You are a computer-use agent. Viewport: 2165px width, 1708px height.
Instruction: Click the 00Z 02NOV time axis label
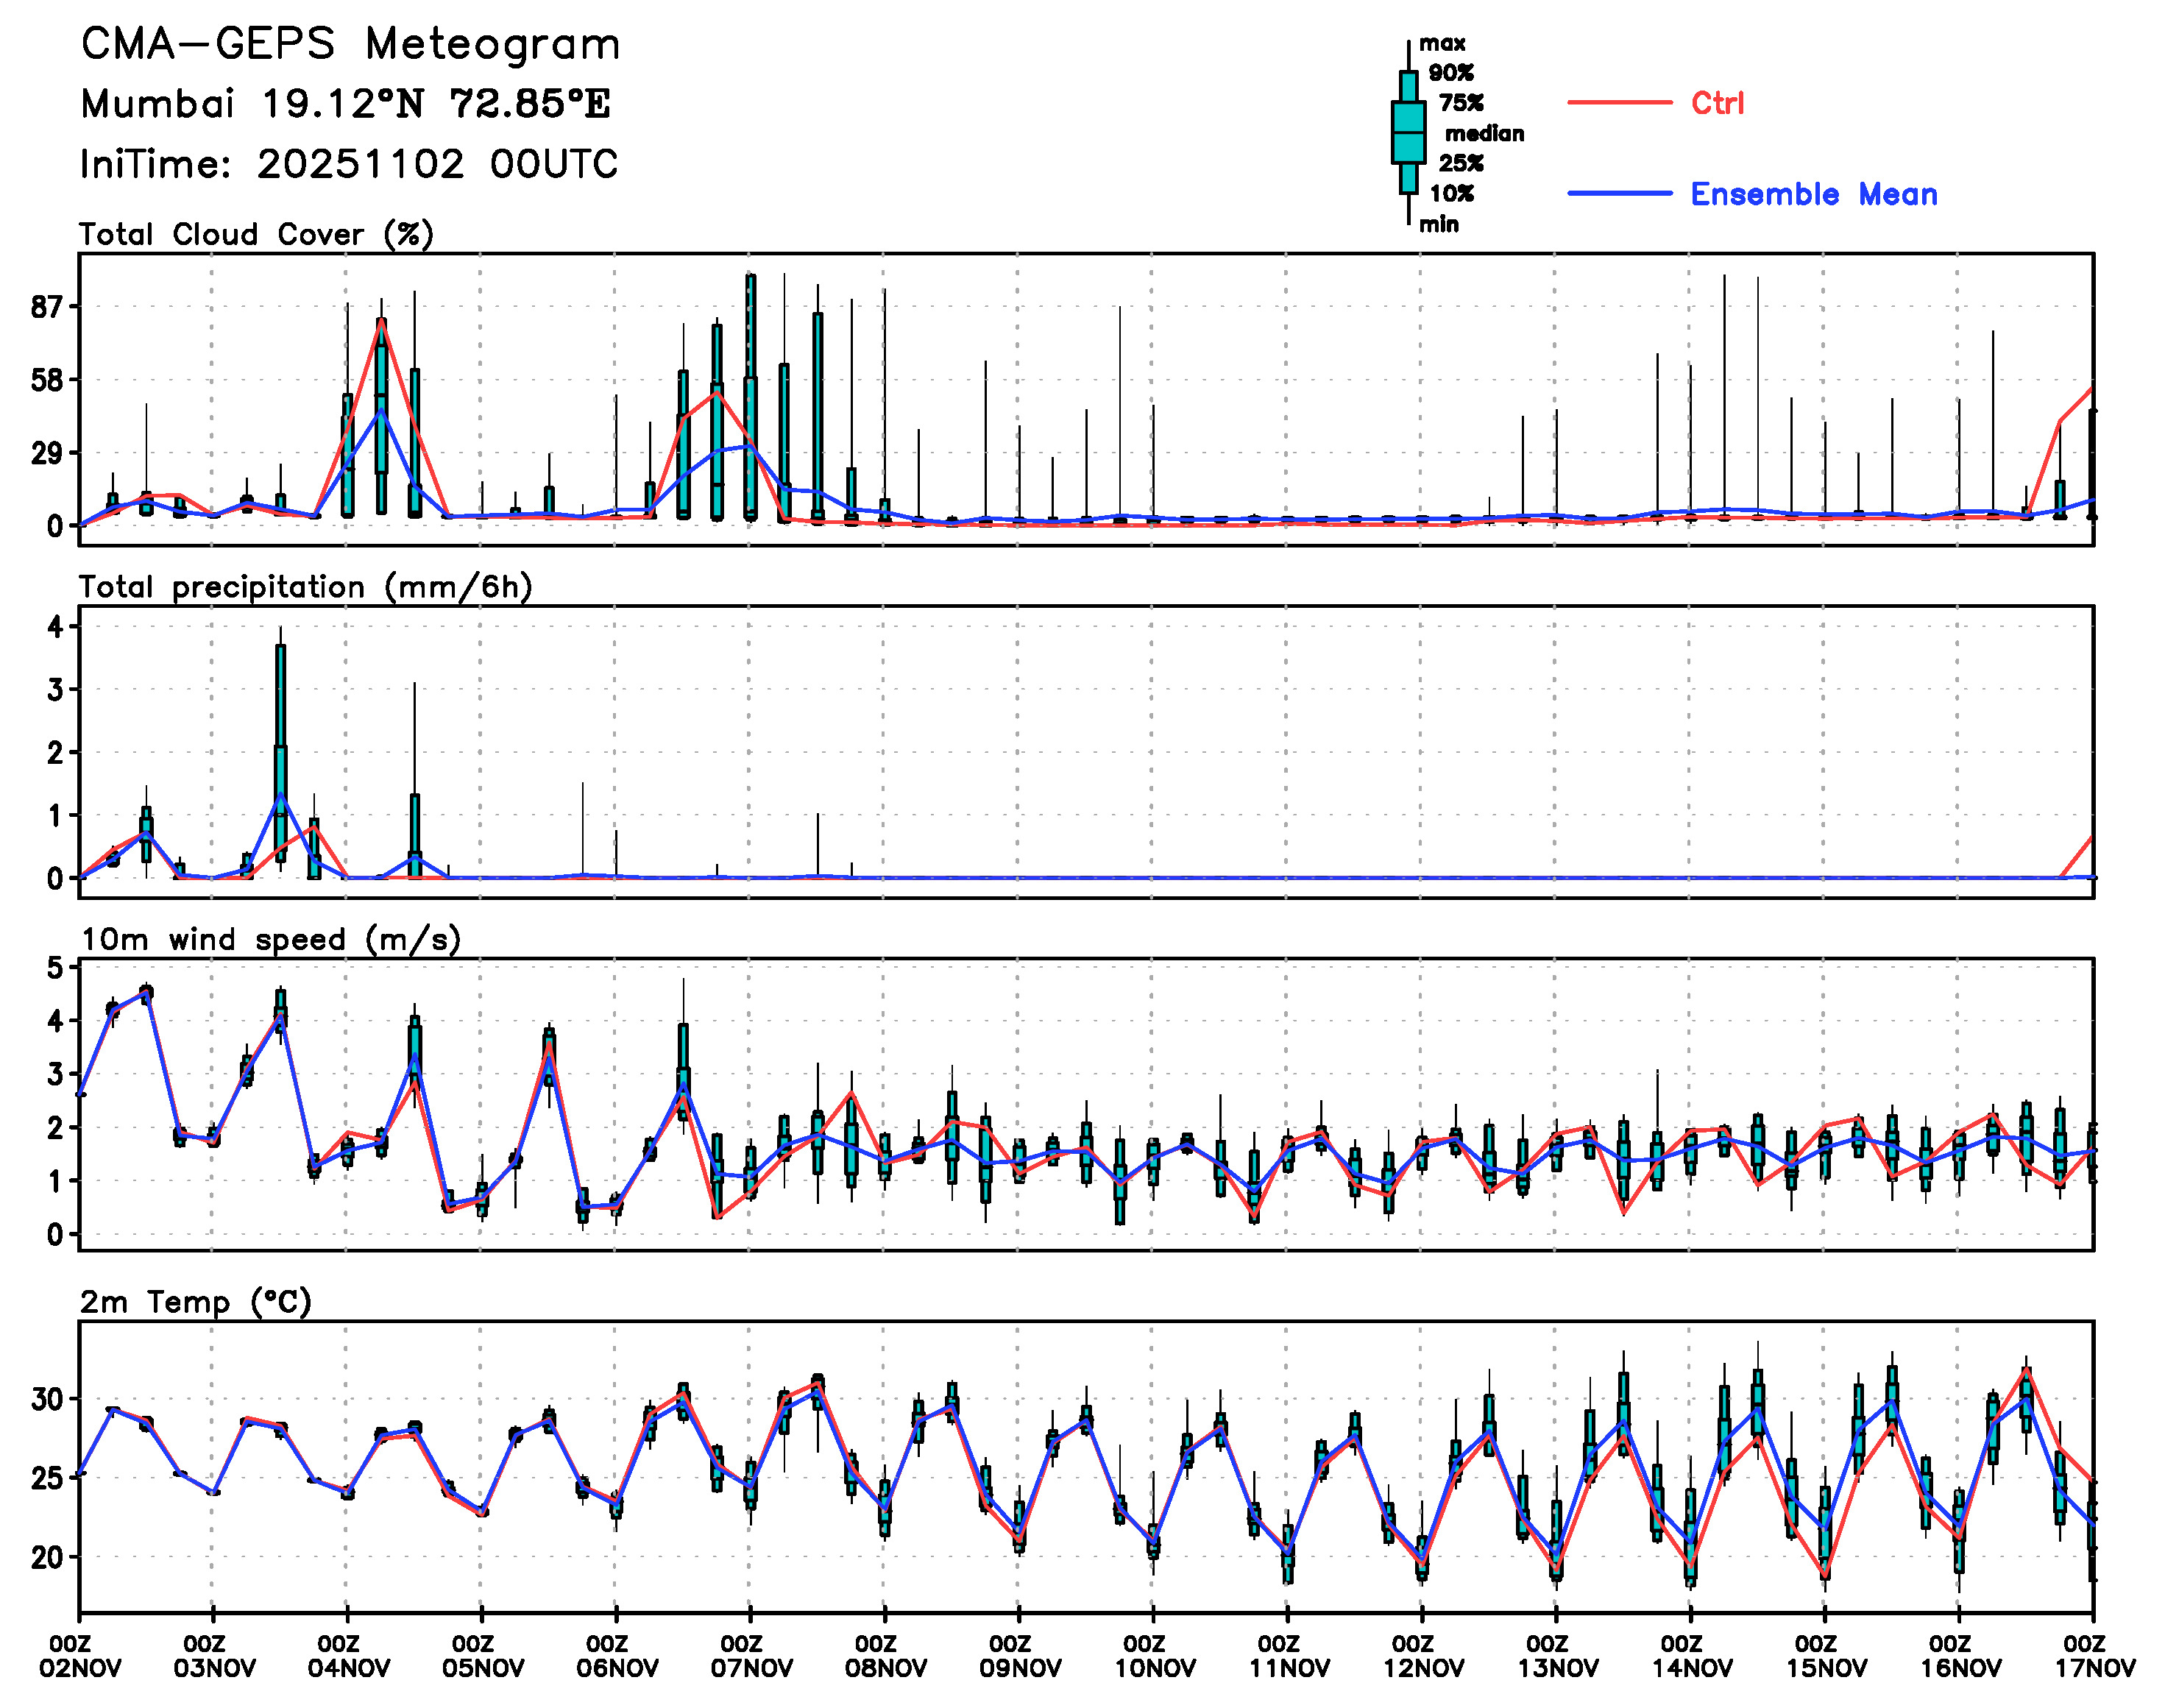tap(80, 1656)
